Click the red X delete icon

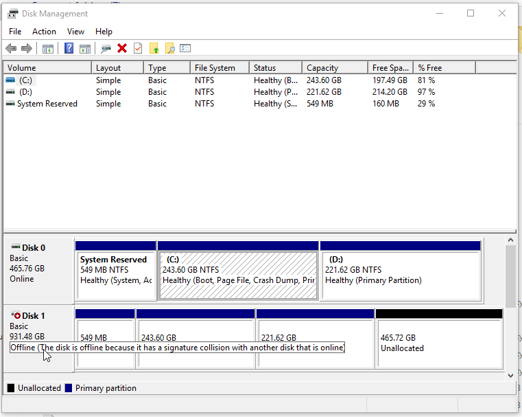122,48
